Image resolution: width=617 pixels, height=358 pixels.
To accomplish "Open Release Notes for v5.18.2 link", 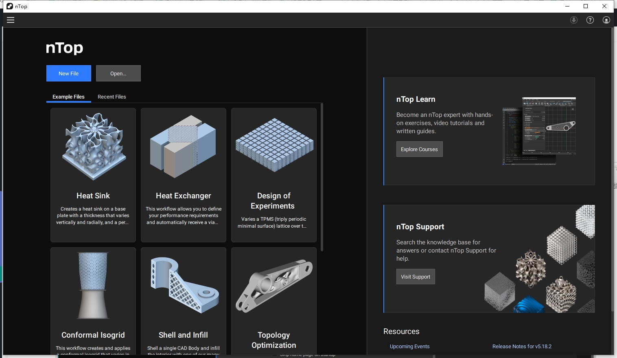I will (x=522, y=347).
